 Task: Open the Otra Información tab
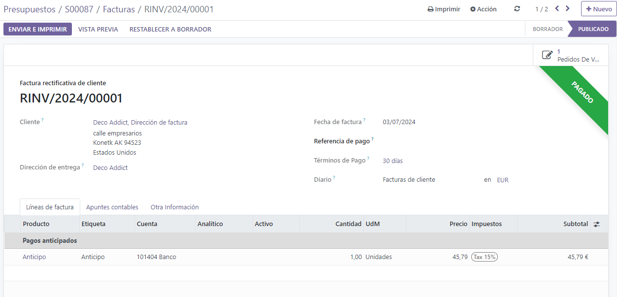(174, 207)
